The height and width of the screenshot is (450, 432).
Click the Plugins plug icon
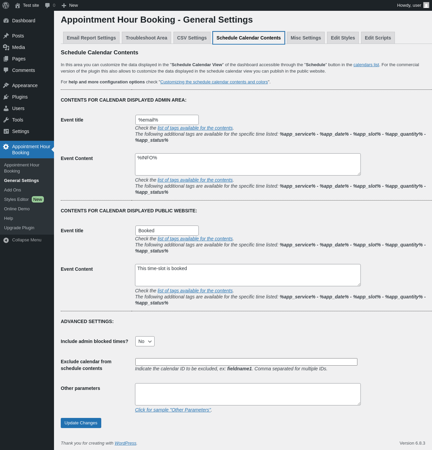tap(6, 97)
